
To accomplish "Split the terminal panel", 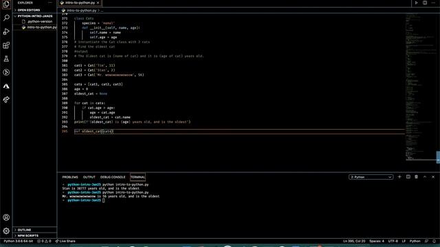I will tap(408, 177).
